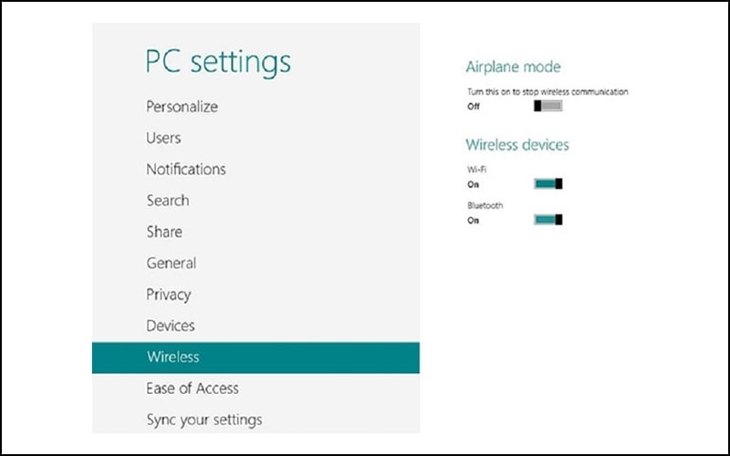Image resolution: width=730 pixels, height=456 pixels.
Task: Click the PC settings title
Action: coord(218,62)
